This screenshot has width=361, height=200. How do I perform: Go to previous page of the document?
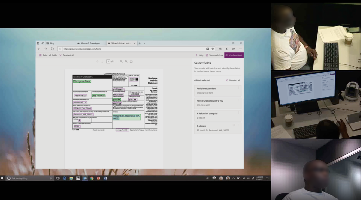[x=97, y=62]
